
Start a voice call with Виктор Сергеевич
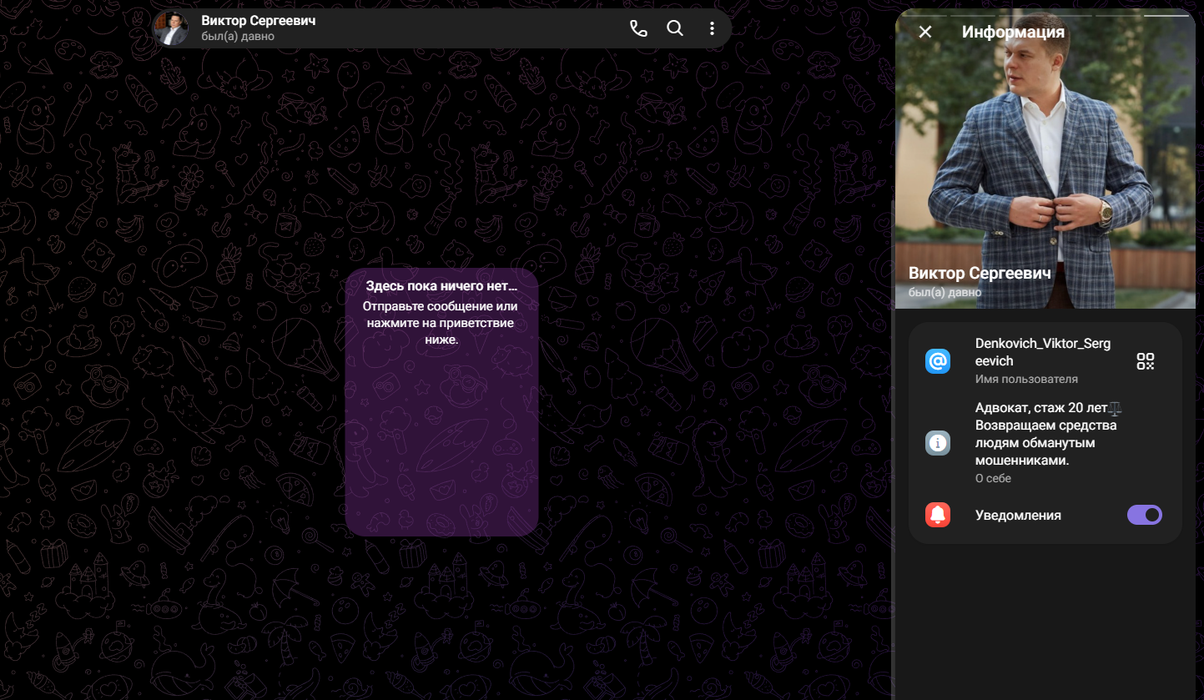[x=638, y=28]
